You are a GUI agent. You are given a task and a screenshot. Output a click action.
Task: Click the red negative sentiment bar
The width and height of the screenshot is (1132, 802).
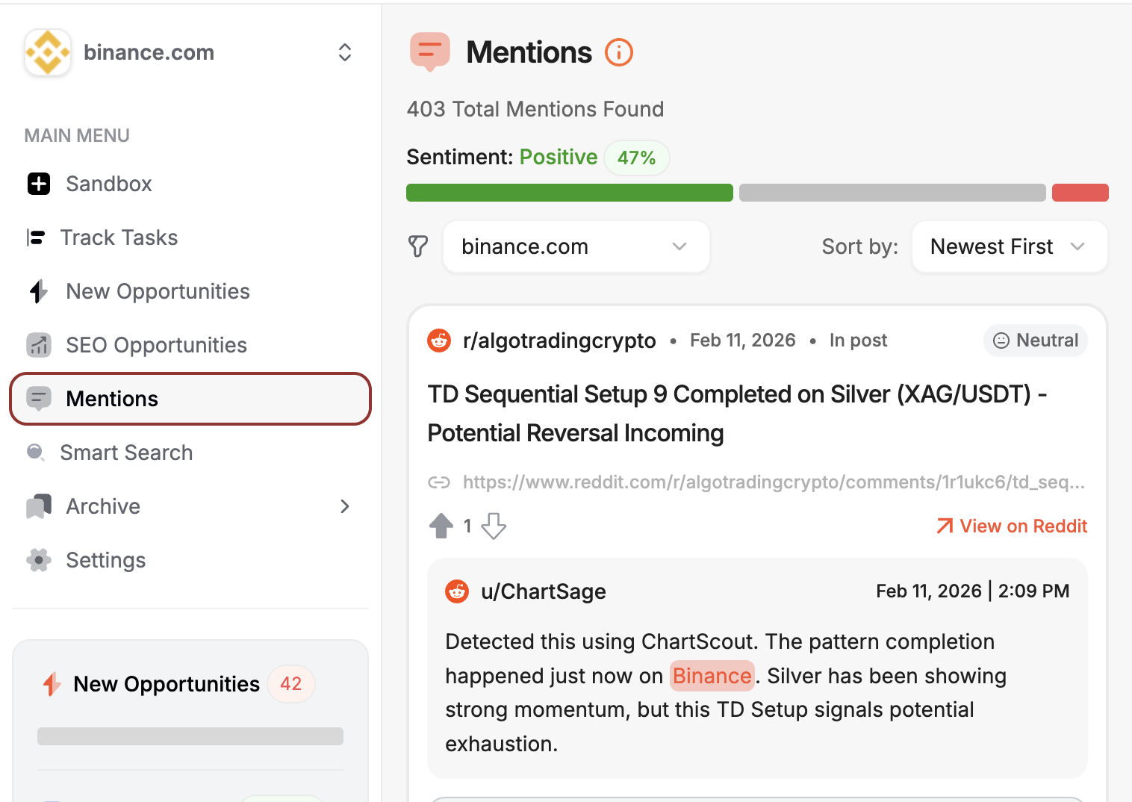tap(1080, 193)
